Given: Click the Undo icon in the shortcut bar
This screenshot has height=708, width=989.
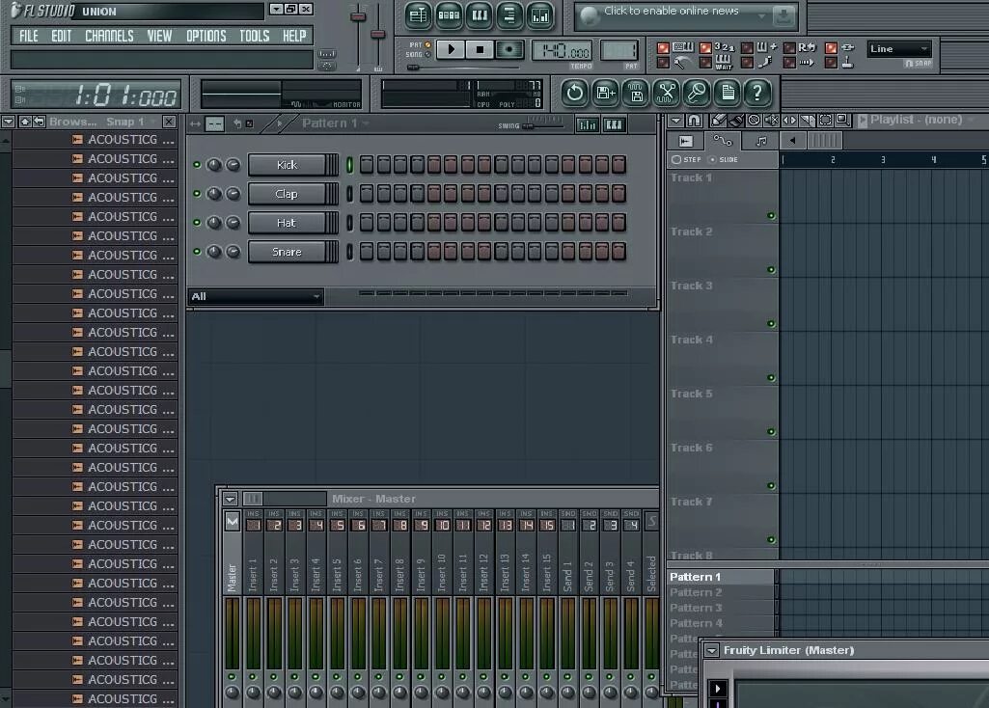Looking at the screenshot, I should [x=574, y=94].
